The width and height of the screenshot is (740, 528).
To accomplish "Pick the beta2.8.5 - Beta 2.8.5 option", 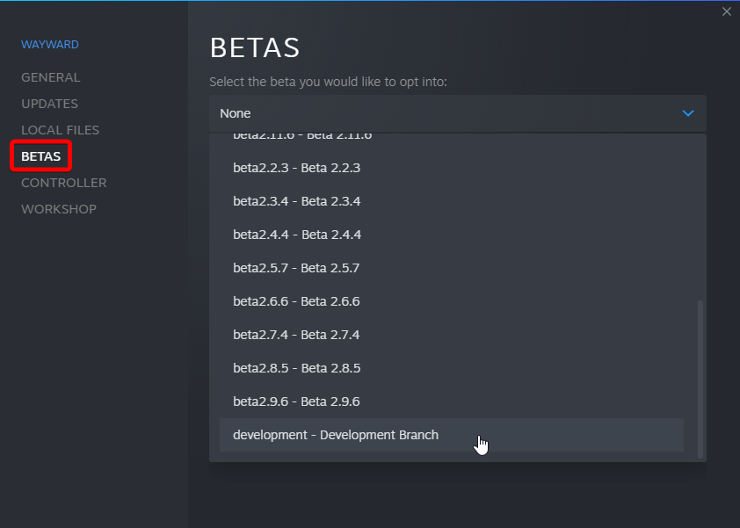I will coord(297,368).
